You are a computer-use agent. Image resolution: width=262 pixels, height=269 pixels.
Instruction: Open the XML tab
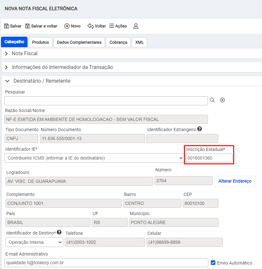(139, 42)
